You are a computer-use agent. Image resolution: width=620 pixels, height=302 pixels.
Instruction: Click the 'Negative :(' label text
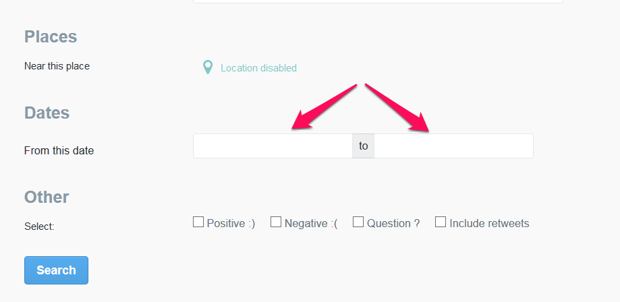[311, 223]
